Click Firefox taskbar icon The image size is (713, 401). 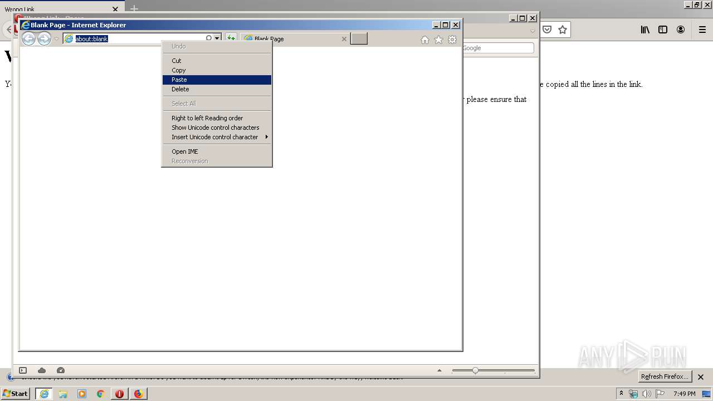(x=138, y=394)
